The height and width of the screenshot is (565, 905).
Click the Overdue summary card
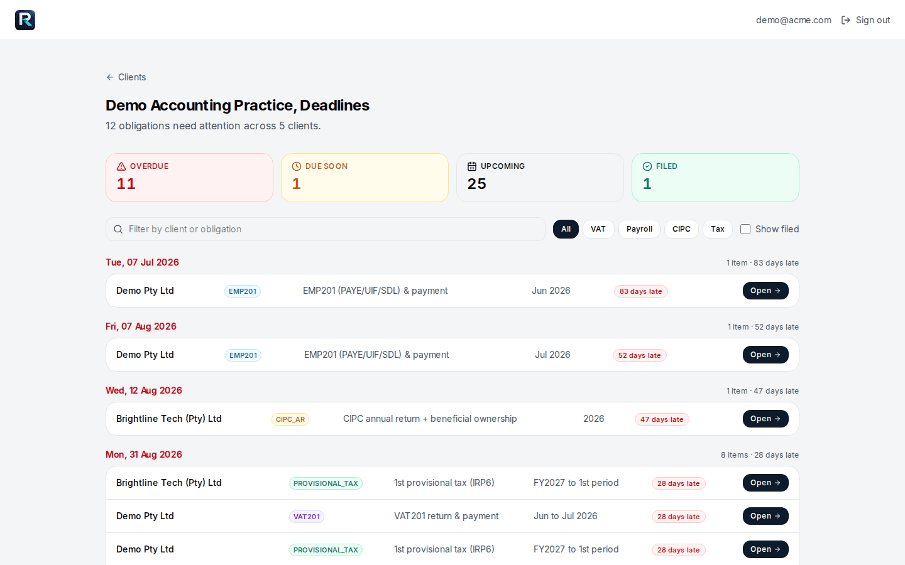click(189, 178)
